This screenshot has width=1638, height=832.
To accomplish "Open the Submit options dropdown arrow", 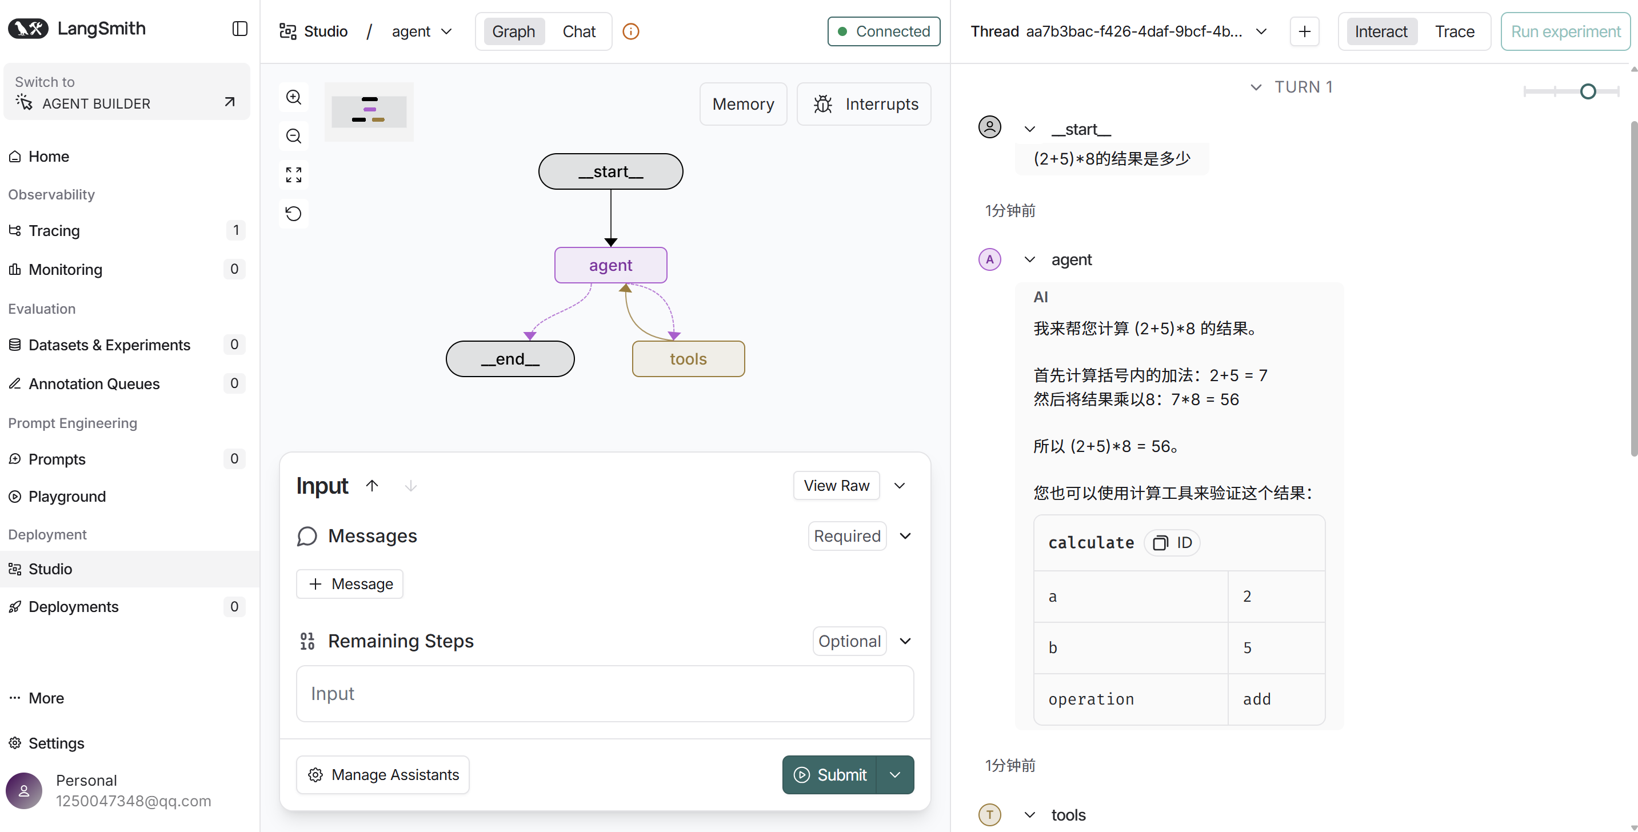I will pyautogui.click(x=894, y=774).
